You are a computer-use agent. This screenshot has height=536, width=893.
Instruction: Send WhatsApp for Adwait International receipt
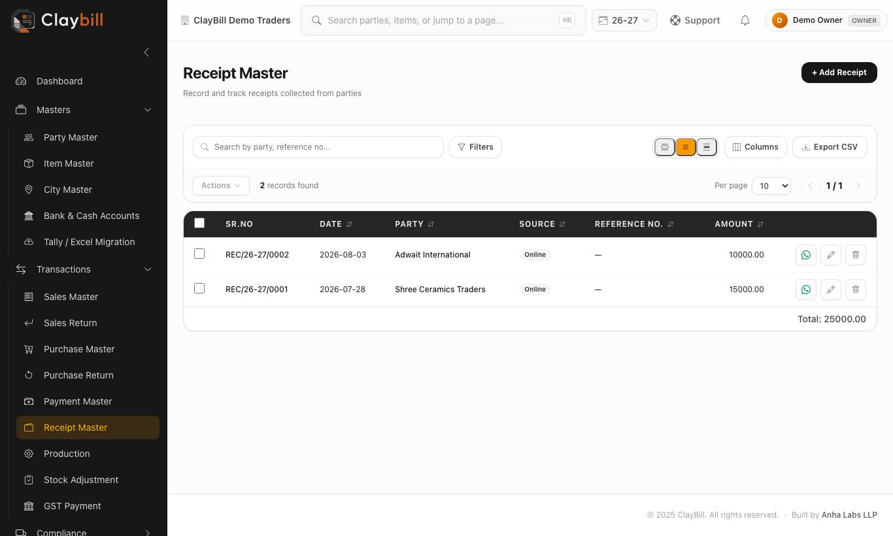pos(806,255)
